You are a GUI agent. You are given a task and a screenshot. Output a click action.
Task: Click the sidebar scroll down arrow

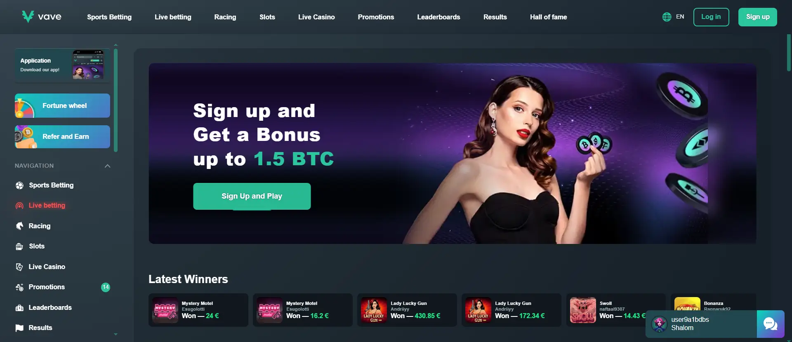115,334
